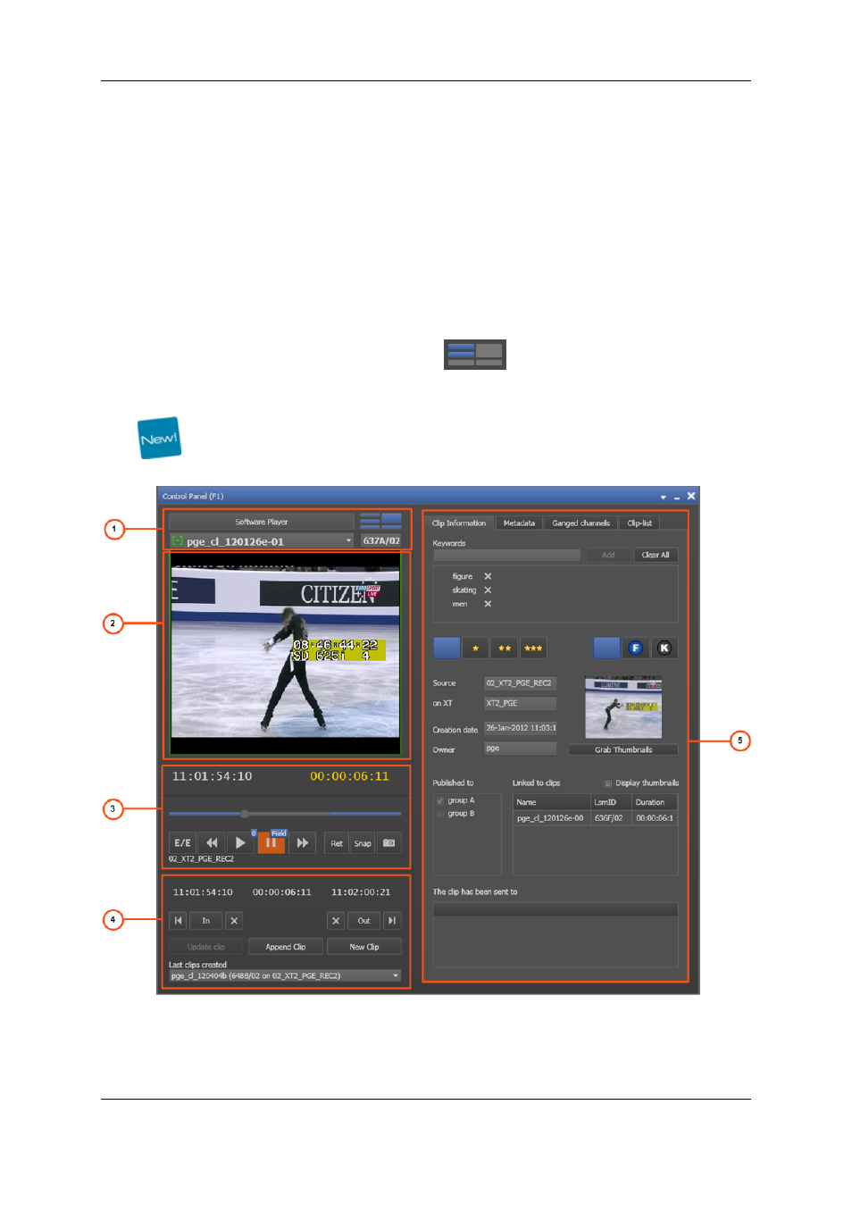Mark the Out point
This screenshot has height=1205, width=852.
tap(364, 921)
